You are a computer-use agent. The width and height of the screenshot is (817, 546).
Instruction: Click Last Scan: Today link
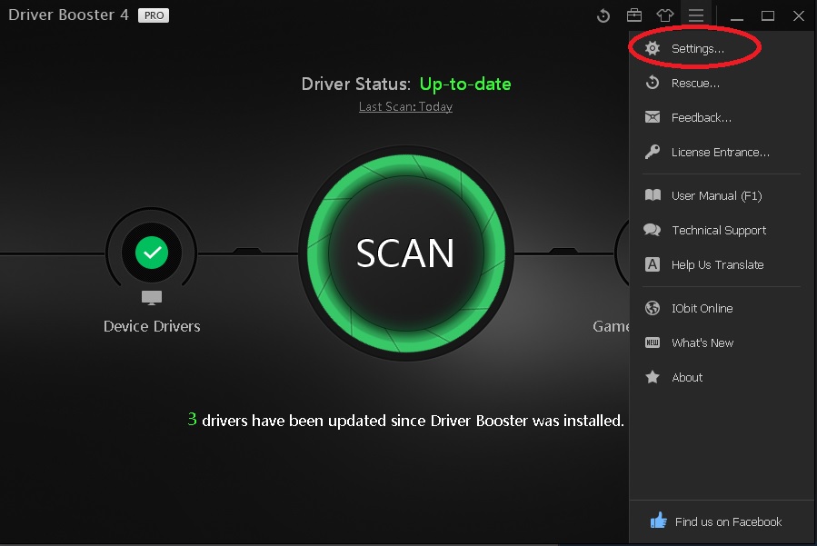click(405, 107)
